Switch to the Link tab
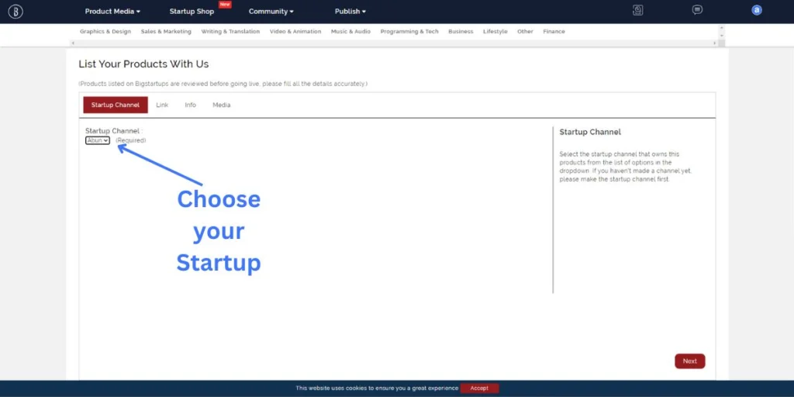 [162, 105]
